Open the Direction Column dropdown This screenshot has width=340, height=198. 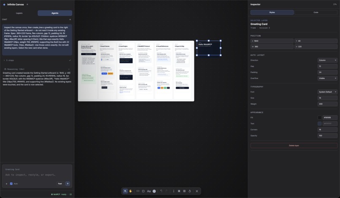(x=327, y=60)
